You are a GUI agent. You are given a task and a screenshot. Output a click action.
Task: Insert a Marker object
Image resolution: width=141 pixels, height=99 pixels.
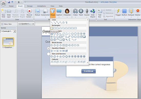[138, 13]
